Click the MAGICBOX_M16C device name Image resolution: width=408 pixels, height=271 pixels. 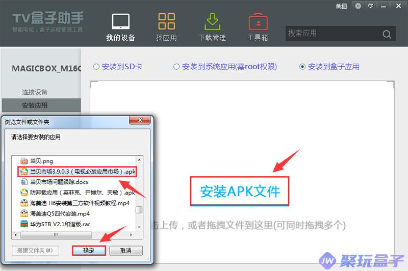[x=46, y=68]
